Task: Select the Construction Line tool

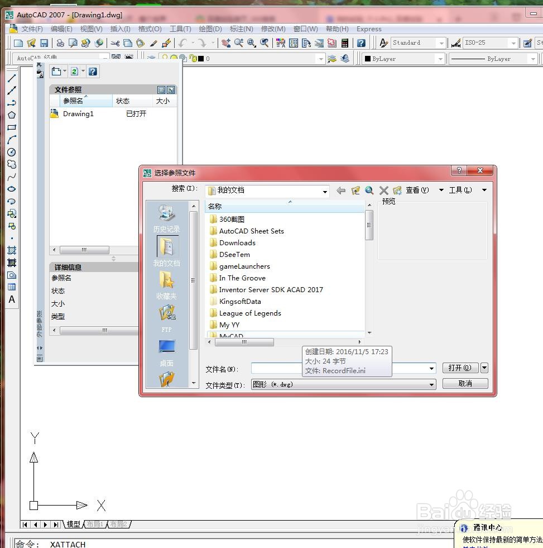Action: pos(12,90)
